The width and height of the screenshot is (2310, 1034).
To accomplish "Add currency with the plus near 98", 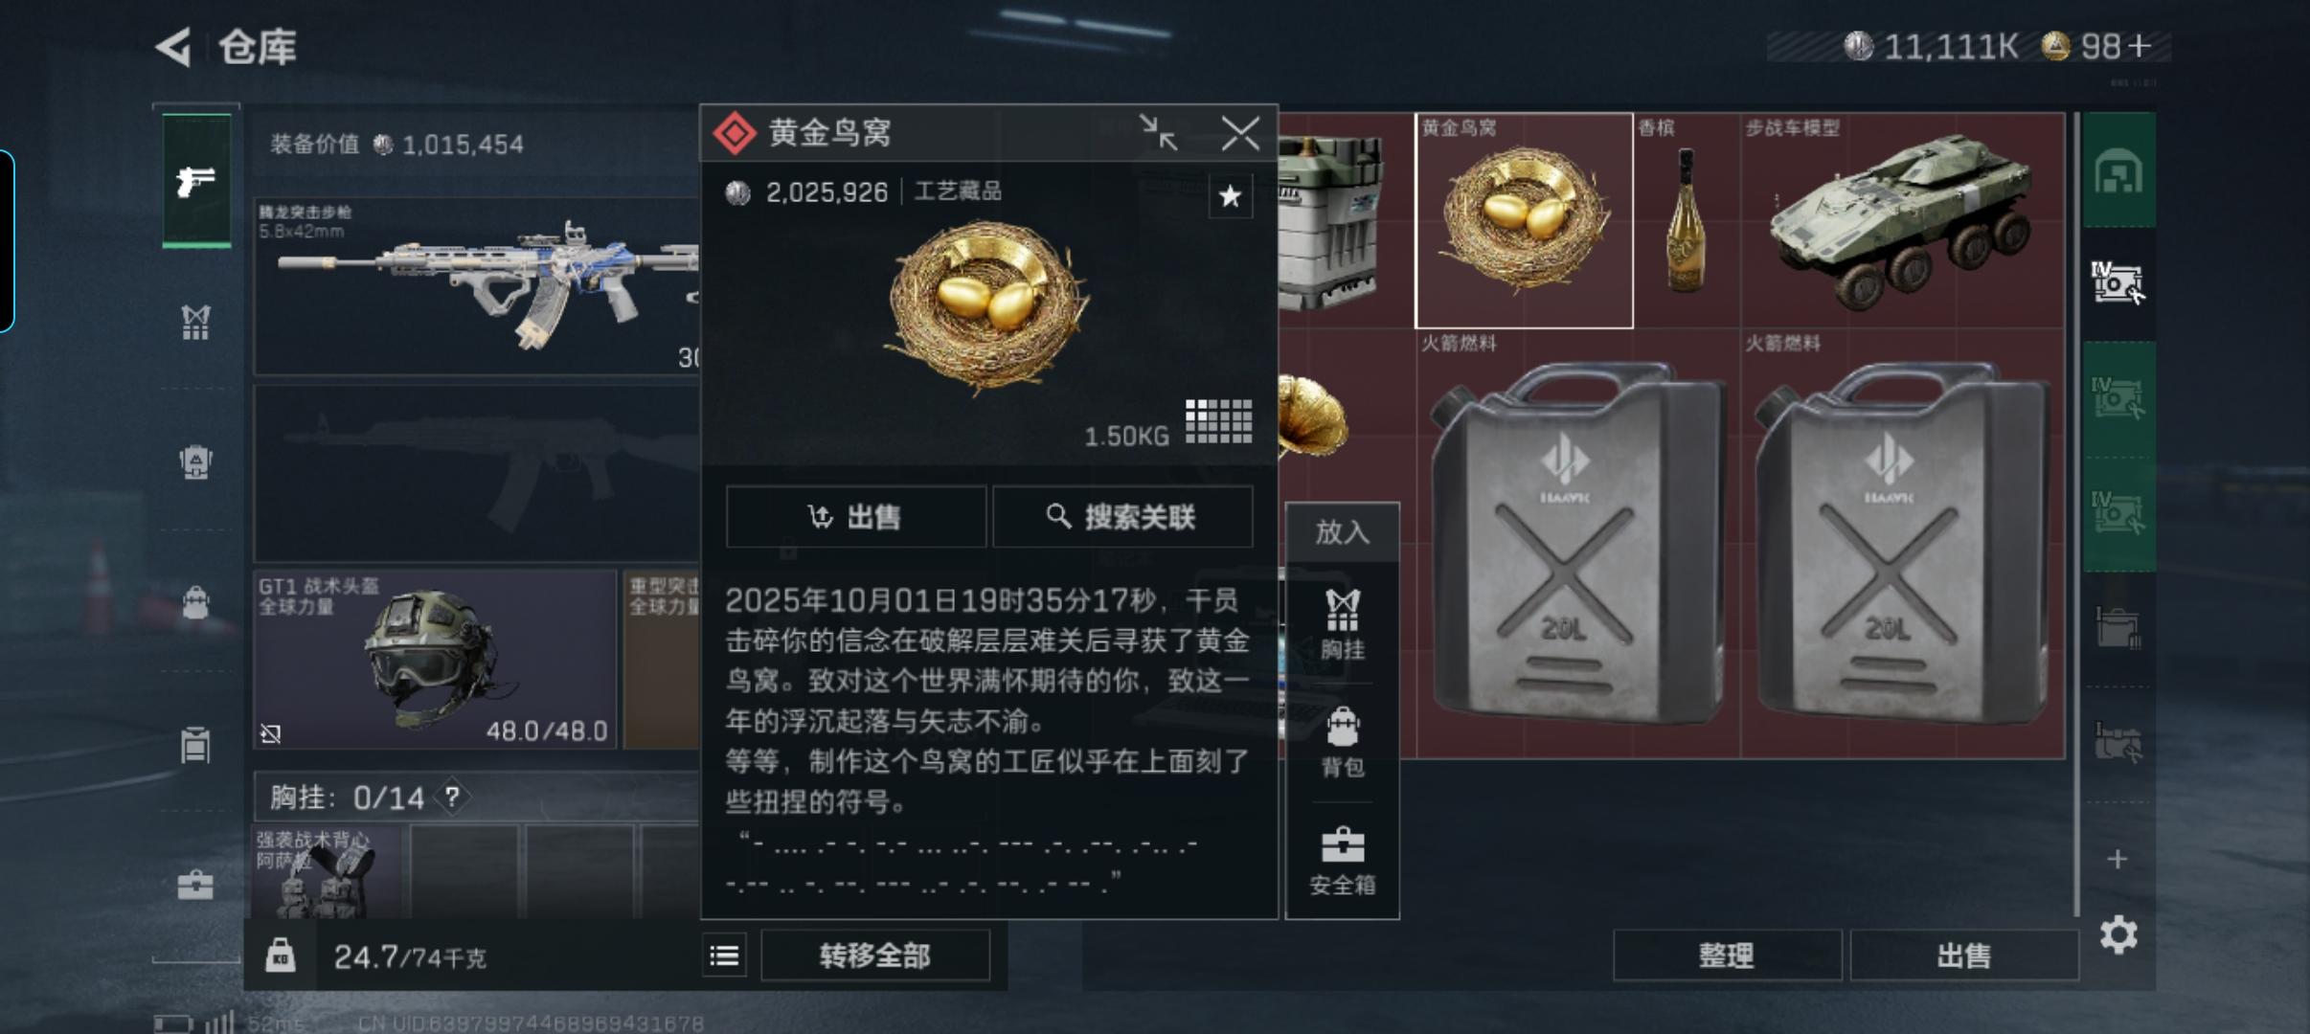I will coord(2140,45).
